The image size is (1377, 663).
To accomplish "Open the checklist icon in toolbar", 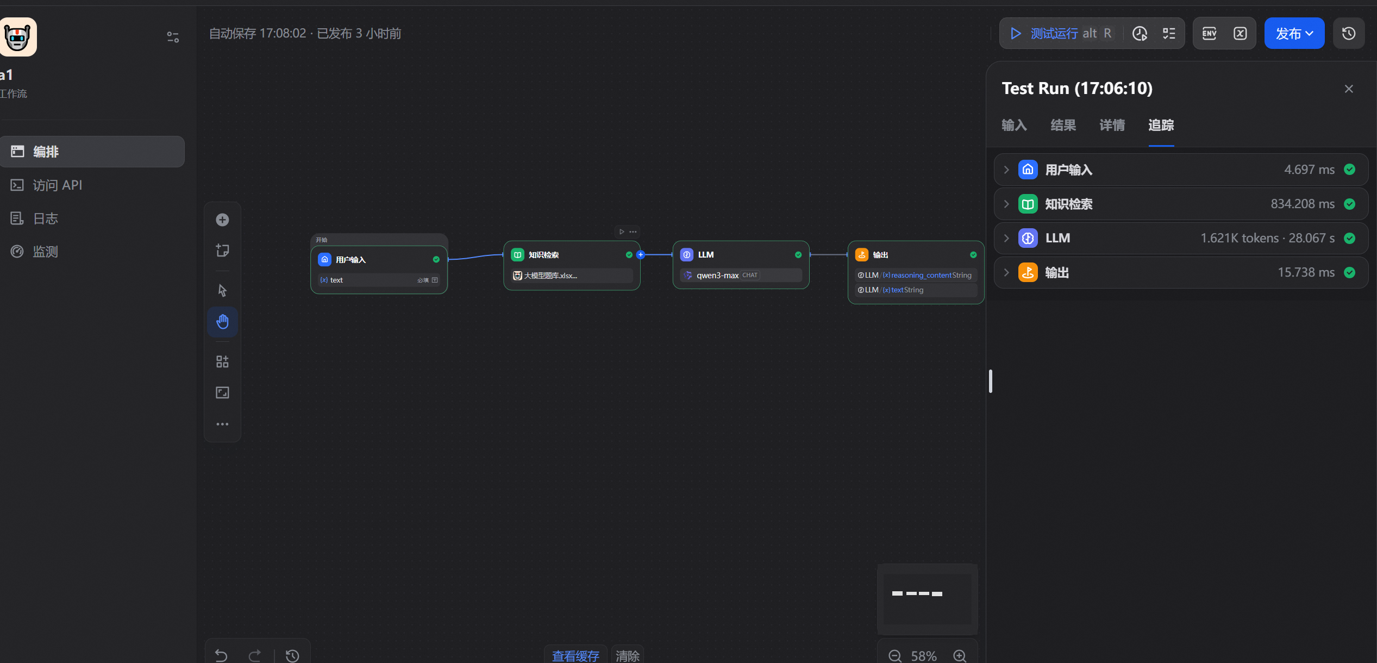I will click(x=1169, y=34).
